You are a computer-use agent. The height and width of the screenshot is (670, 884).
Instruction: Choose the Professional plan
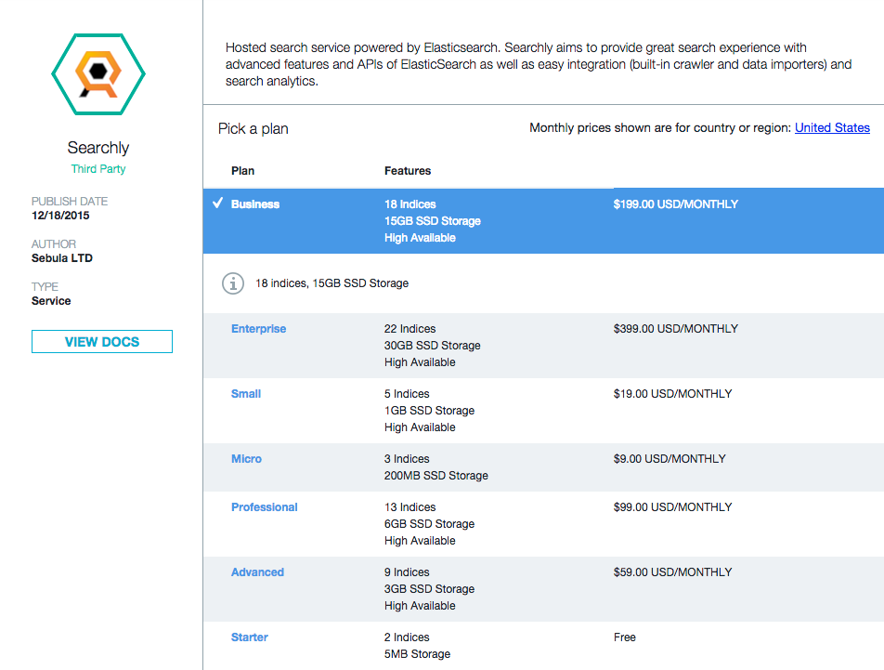tap(265, 507)
